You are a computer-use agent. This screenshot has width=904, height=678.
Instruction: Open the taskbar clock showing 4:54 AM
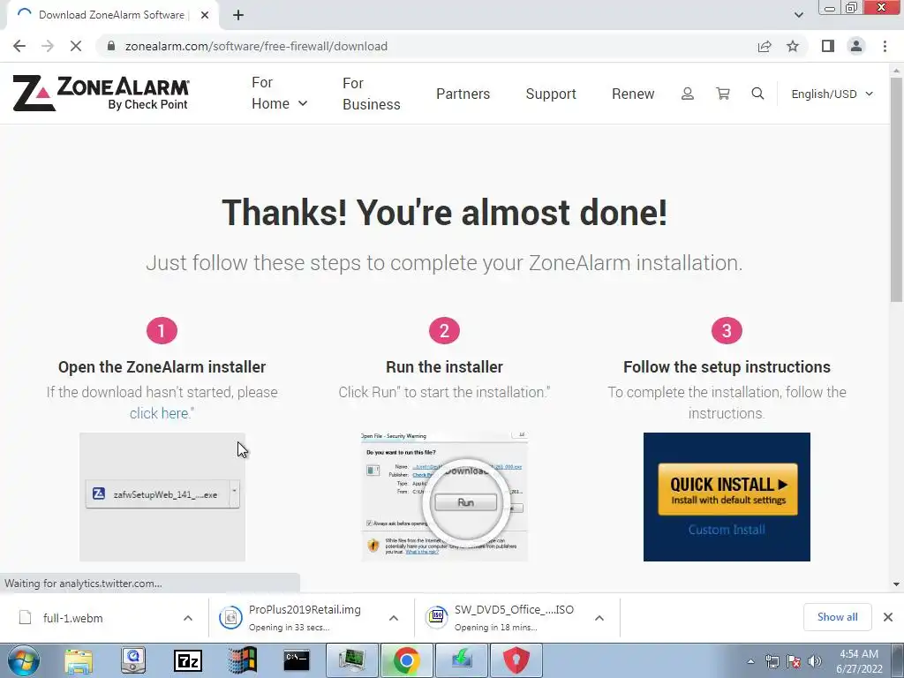(x=859, y=661)
